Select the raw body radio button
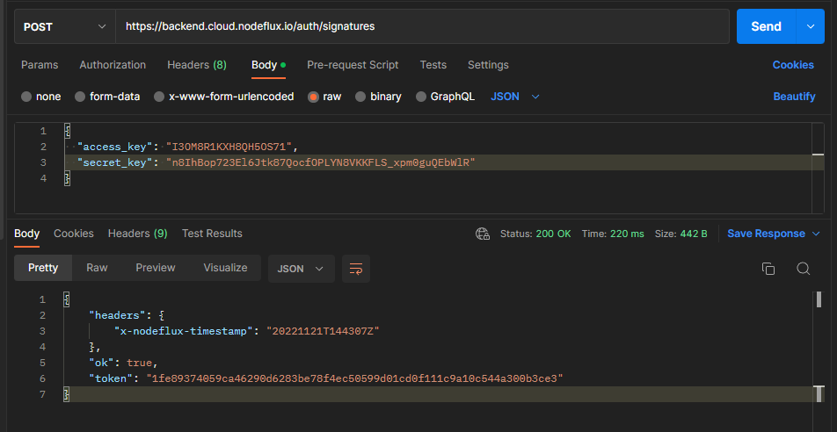Viewport: 837px width, 432px height. pos(313,97)
